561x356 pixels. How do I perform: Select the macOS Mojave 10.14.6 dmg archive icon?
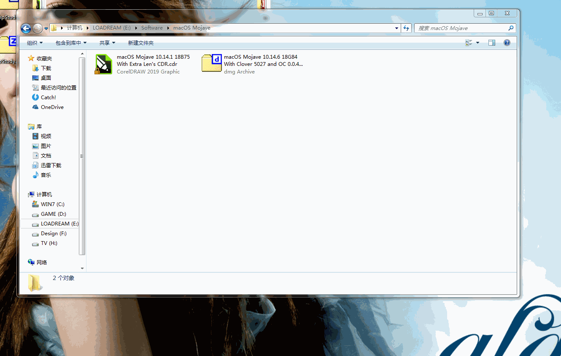pos(211,63)
